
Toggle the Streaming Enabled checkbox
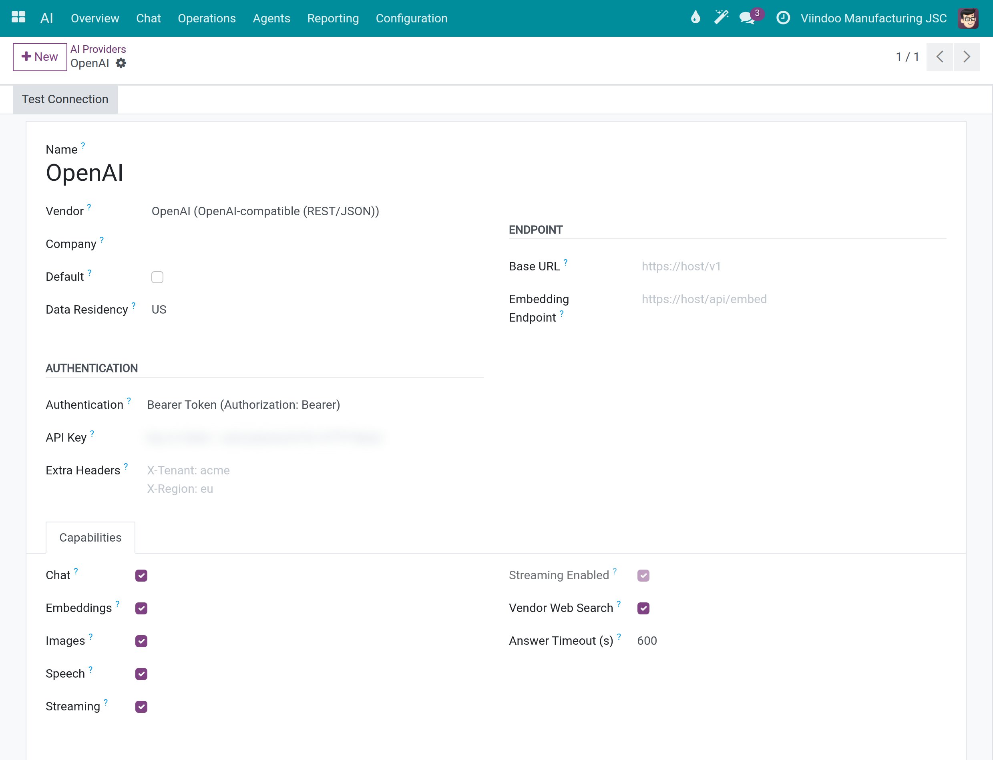click(643, 576)
